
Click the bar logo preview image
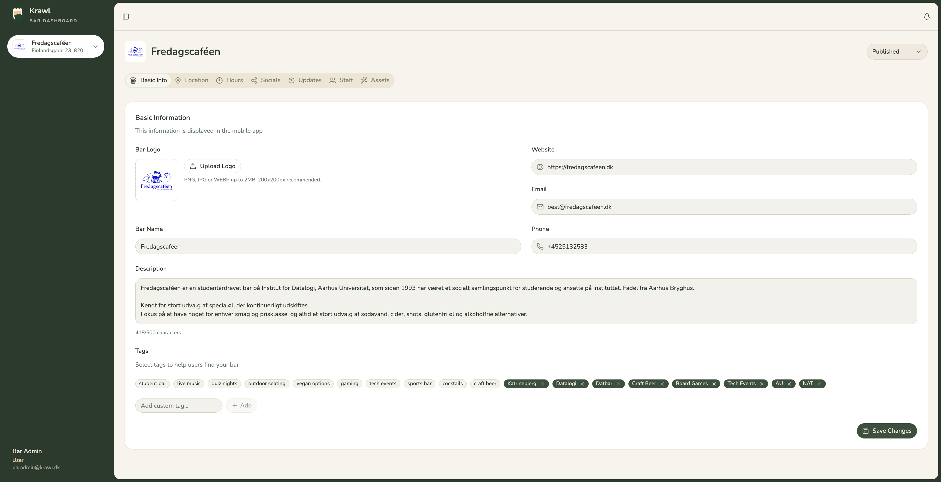tap(156, 180)
